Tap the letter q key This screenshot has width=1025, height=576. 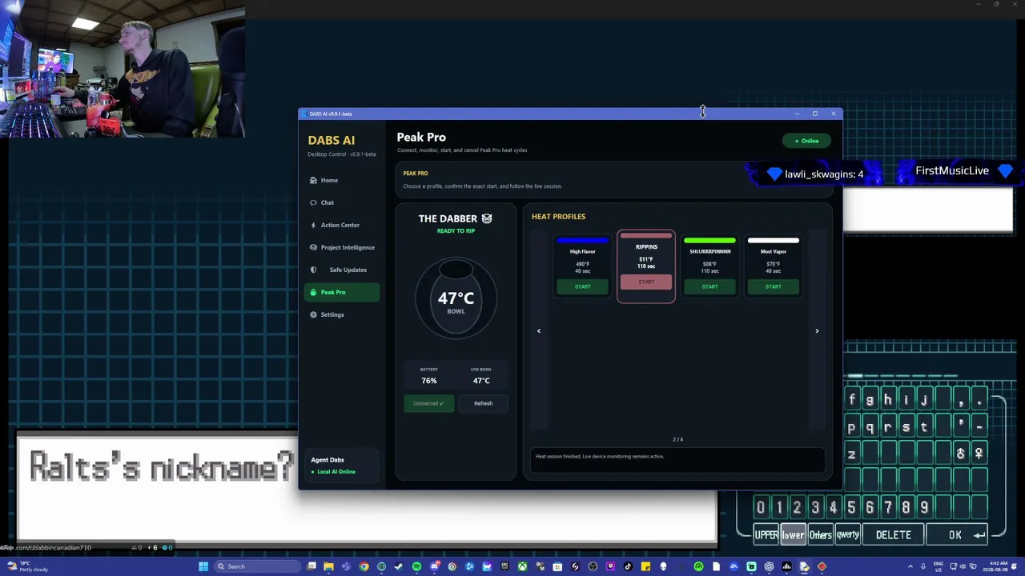click(x=870, y=427)
